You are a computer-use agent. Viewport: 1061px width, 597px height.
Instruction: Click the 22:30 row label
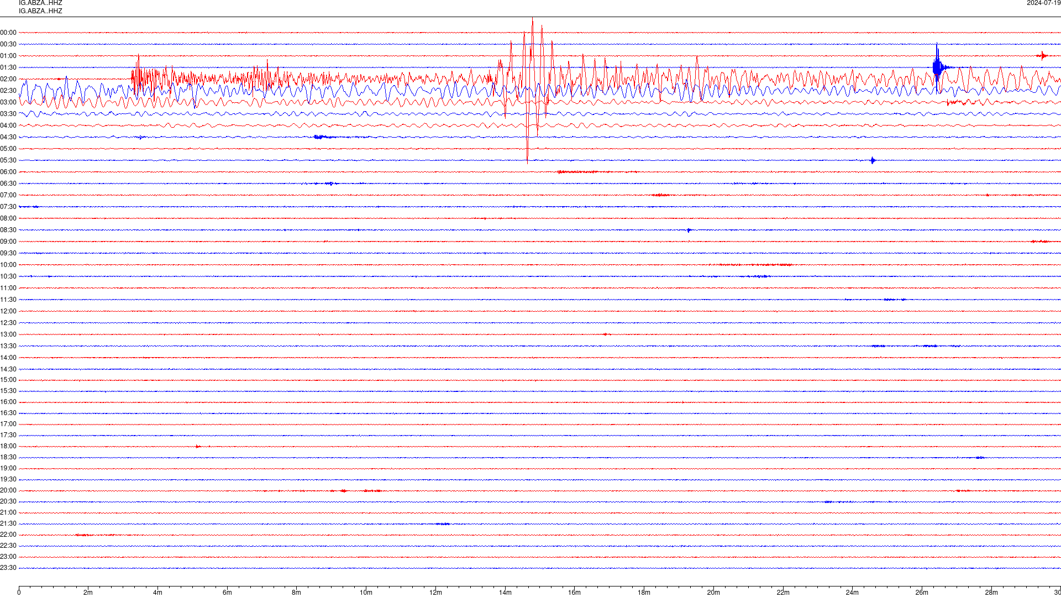coord(8,546)
